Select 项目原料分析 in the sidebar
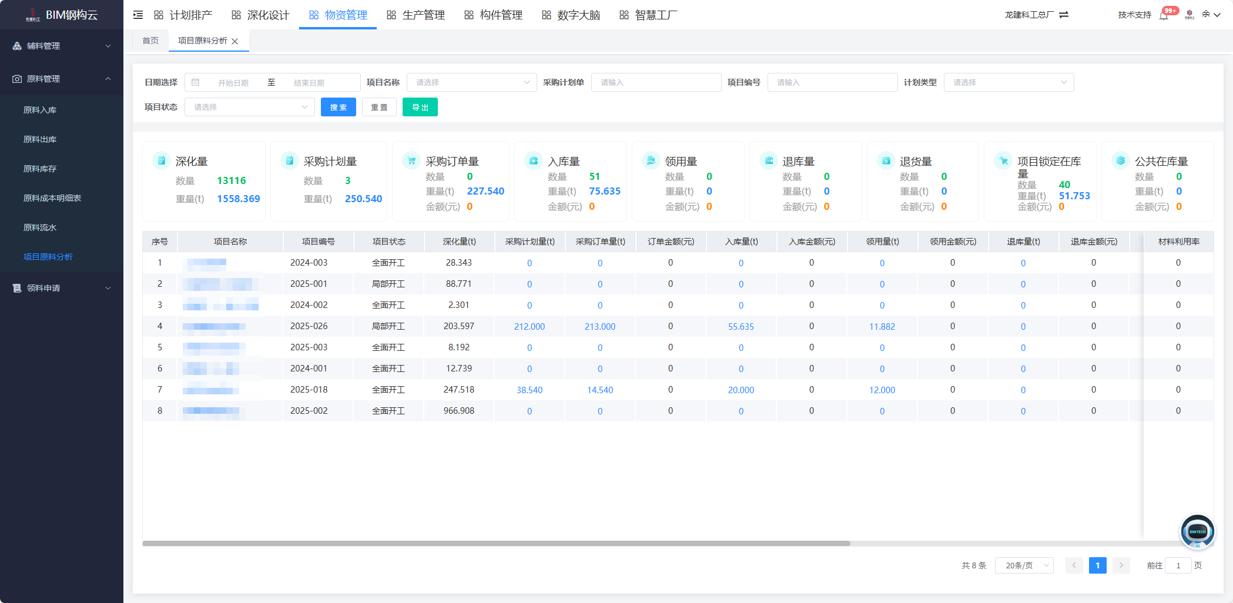Viewport: 1233px width, 603px height. pos(48,257)
